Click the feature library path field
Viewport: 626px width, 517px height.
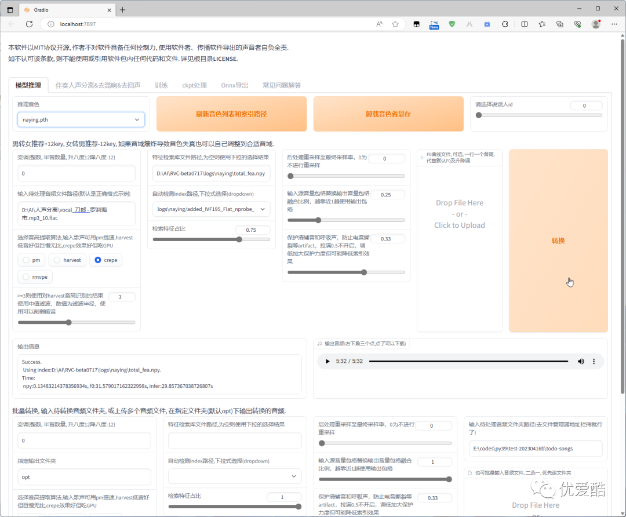point(211,173)
